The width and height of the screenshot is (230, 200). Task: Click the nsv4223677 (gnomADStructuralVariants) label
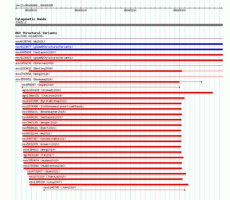(x=44, y=47)
